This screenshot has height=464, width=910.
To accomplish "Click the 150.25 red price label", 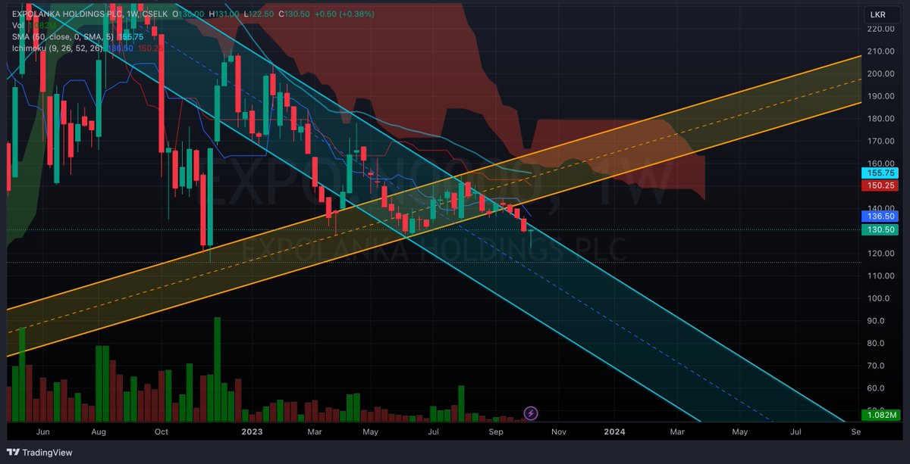I will tap(880, 185).
